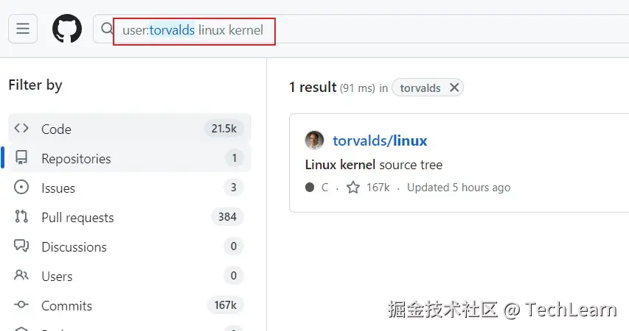Star the torvalds/linux repository
This screenshot has height=331, width=629.
[353, 188]
